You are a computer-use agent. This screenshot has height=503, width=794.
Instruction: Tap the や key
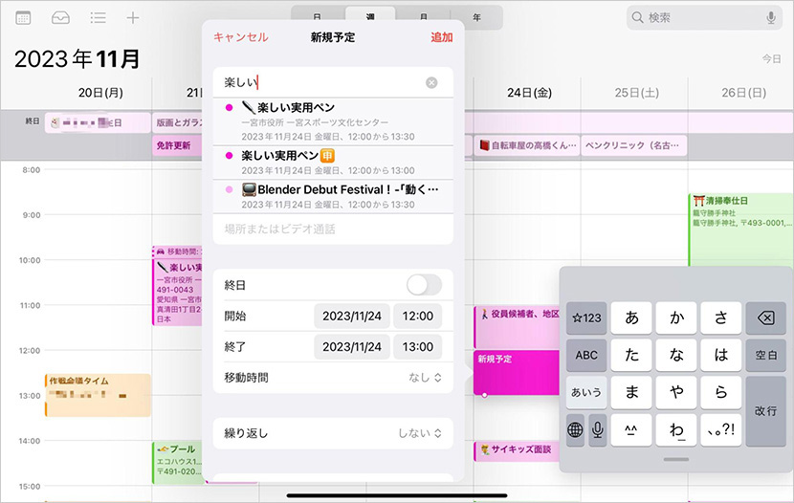tap(676, 393)
